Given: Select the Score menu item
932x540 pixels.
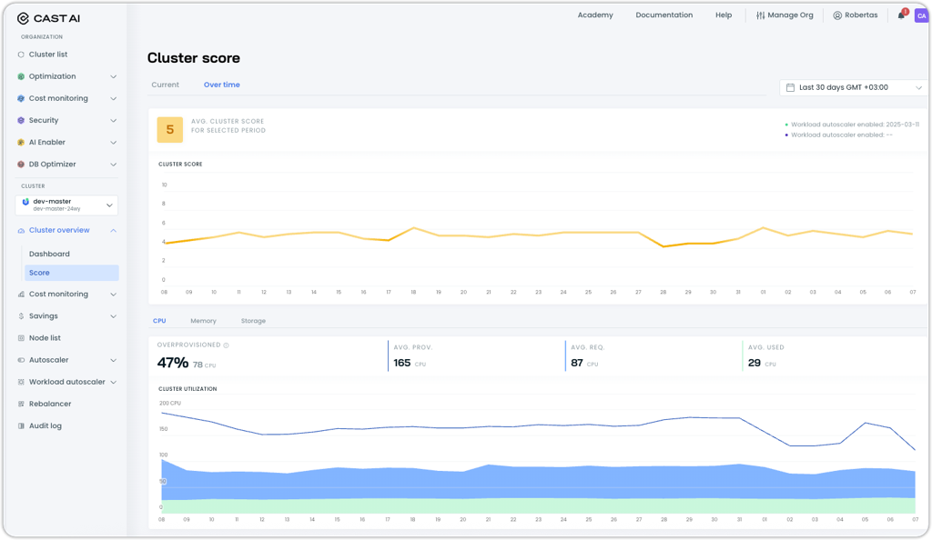Looking at the screenshot, I should point(72,273).
